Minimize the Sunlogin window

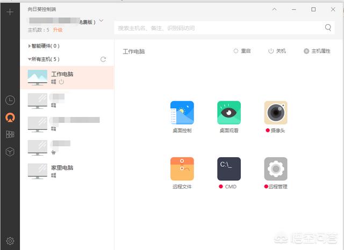point(294,10)
